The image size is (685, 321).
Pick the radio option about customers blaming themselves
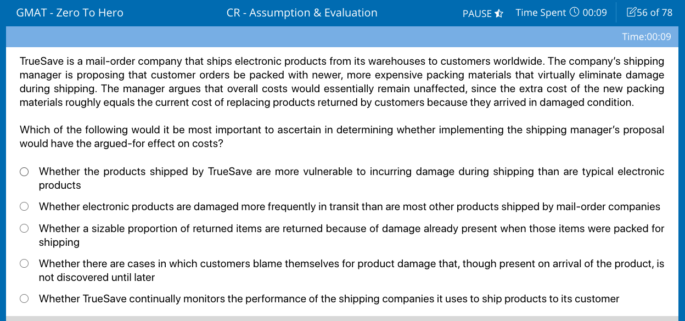pos(24,264)
